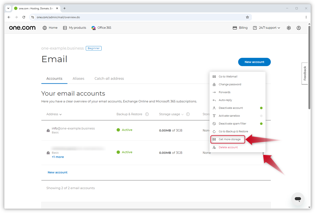
Task: Click storage 0.00MB of 3GB for info account
Action: pyautogui.click(x=171, y=130)
